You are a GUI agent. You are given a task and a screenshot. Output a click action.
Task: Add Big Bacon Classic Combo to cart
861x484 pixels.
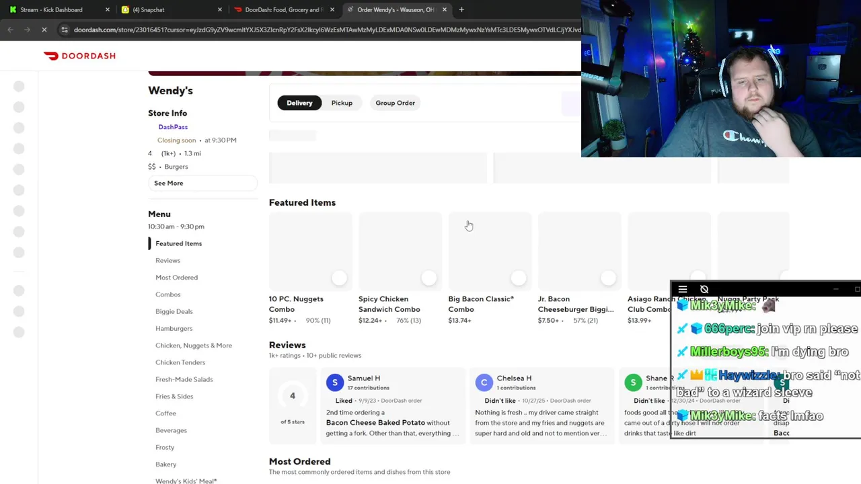518,278
